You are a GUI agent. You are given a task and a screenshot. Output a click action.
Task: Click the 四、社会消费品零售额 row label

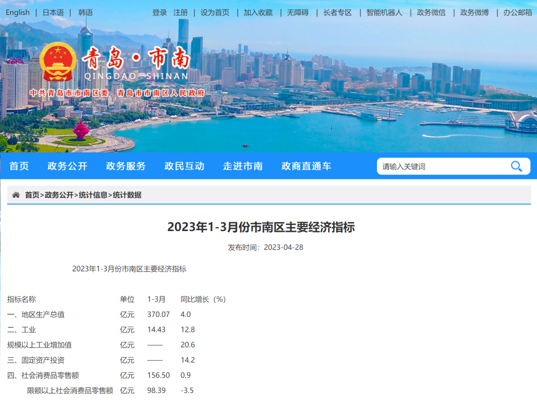(x=43, y=375)
